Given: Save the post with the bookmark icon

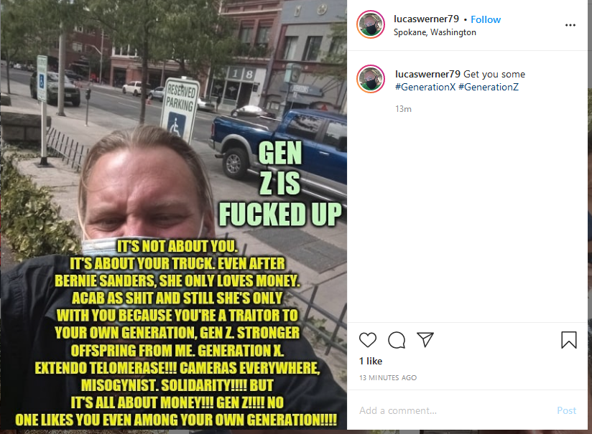Looking at the screenshot, I should 568,340.
